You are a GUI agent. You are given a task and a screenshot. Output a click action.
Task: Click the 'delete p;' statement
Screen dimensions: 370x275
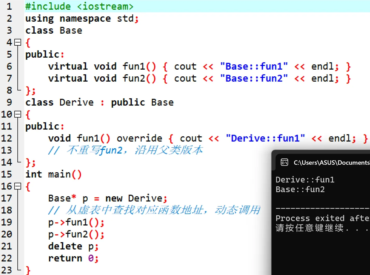click(x=73, y=246)
